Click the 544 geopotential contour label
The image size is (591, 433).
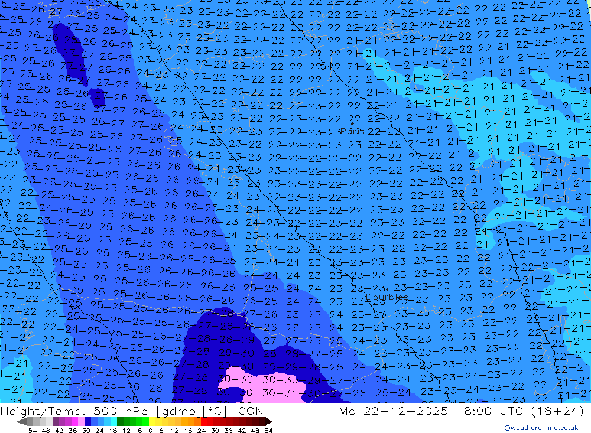pyautogui.click(x=329, y=66)
